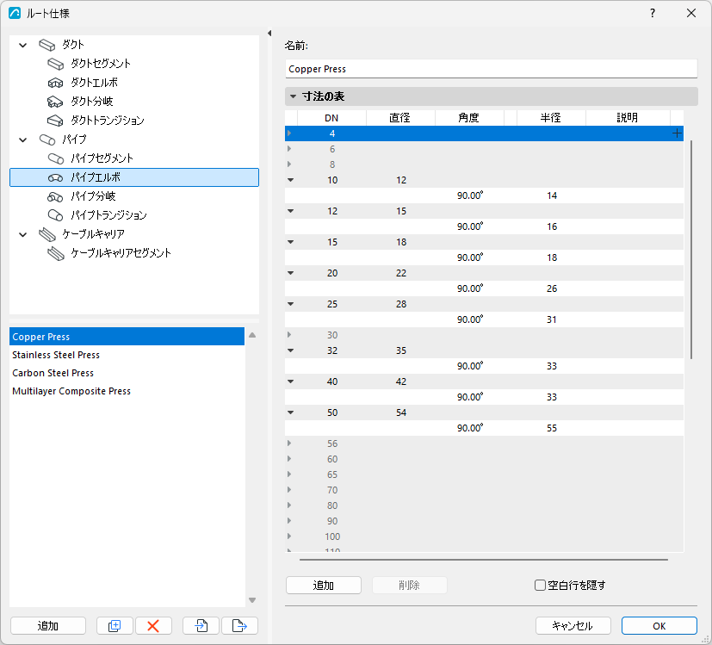Click the 角度 column header
Screen dimensions: 712x645
point(469,118)
